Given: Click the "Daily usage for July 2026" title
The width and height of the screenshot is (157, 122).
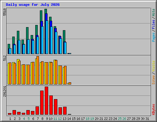Looking at the screenshot, I should 33,5.
